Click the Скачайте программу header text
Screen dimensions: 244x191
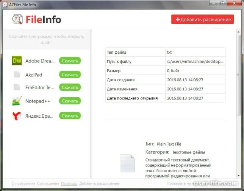pos(46,39)
